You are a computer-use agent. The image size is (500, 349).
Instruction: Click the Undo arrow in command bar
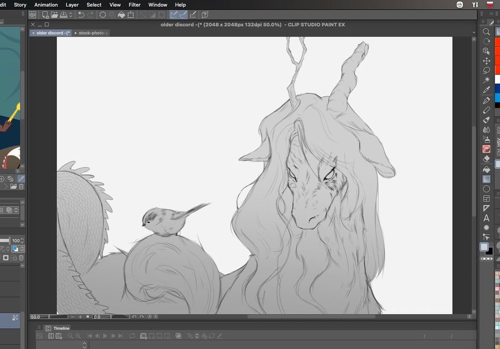(81, 15)
